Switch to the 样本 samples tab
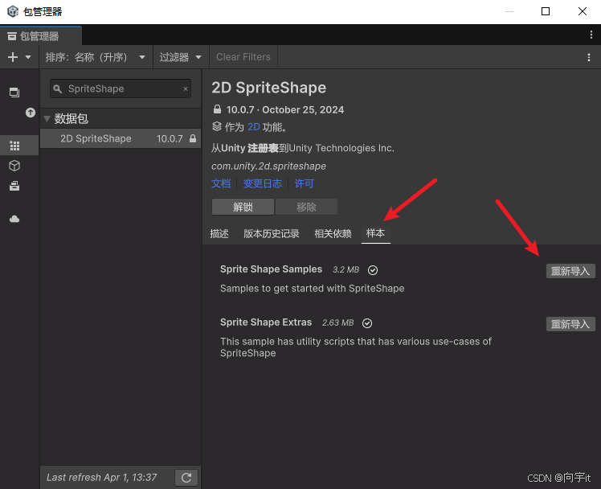Viewport: 601px width, 489px height. [x=376, y=233]
